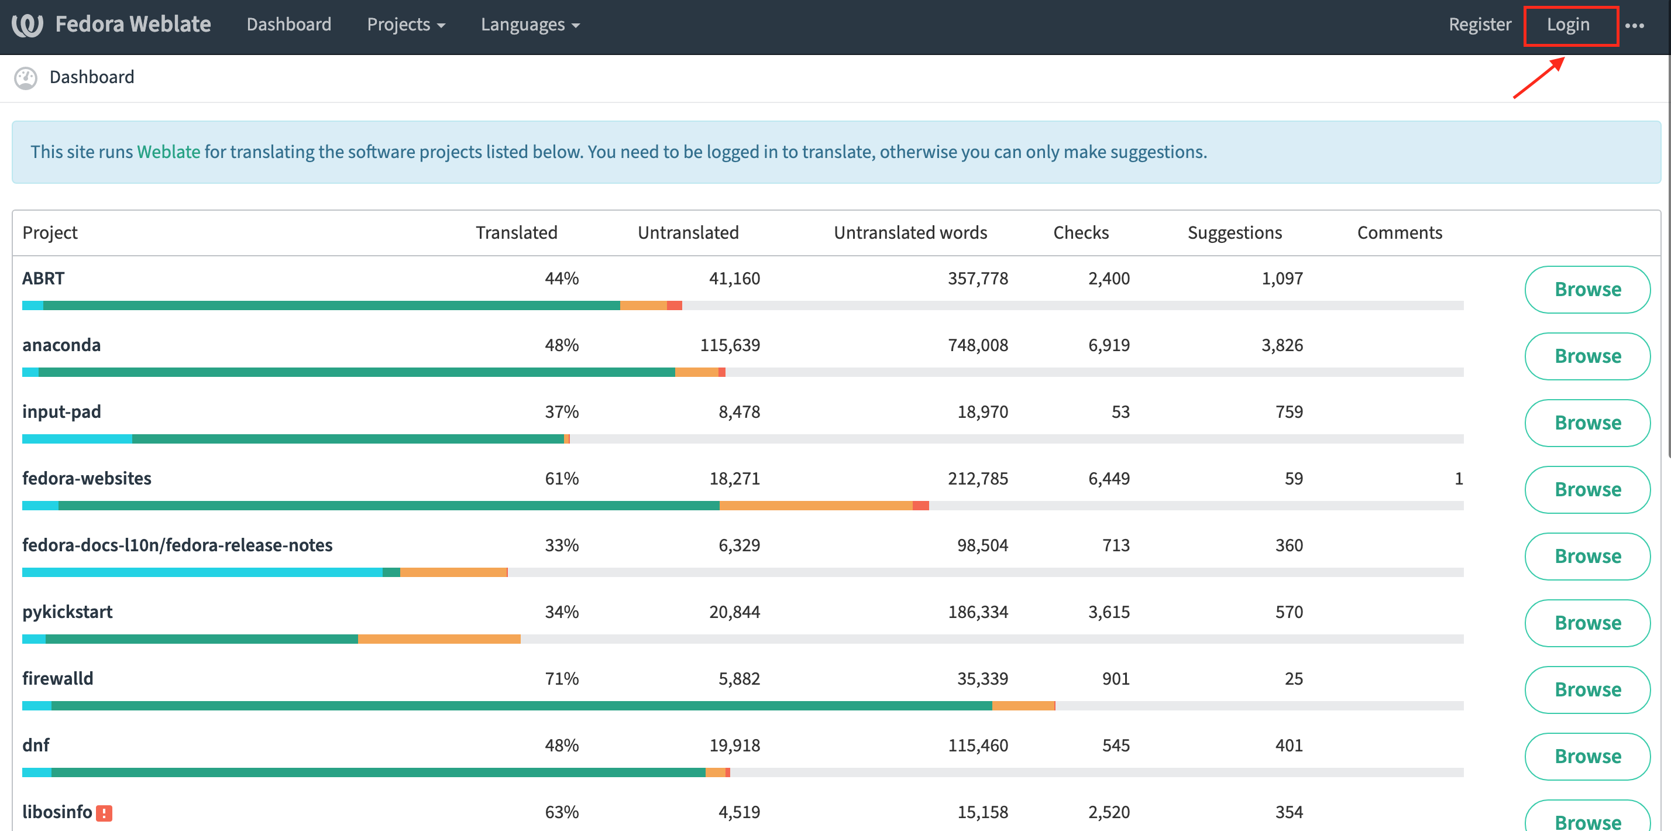This screenshot has height=831, width=1671.
Task: Click ABRT's 44% translated value
Action: click(x=562, y=279)
